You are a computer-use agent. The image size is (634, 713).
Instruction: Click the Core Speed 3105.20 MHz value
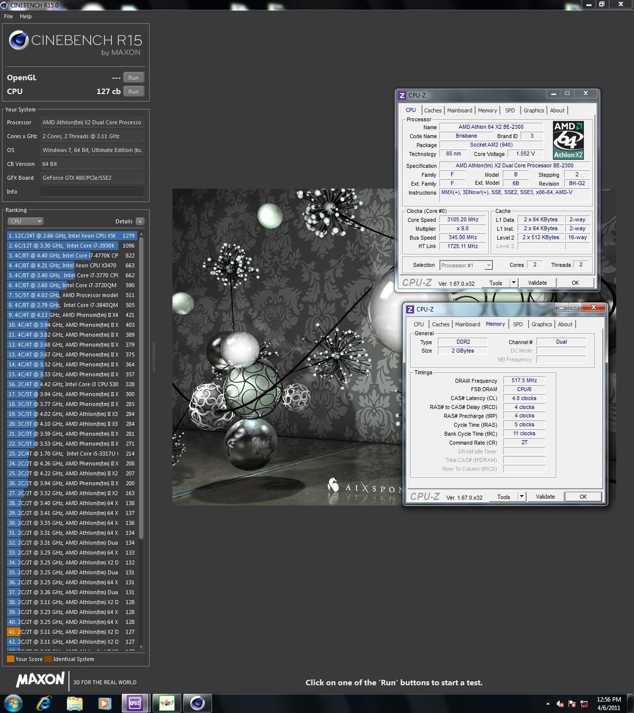click(x=463, y=220)
